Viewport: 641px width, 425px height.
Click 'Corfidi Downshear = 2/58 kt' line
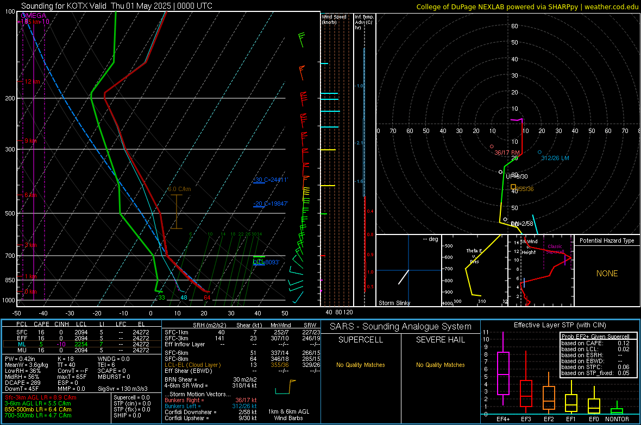211,412
